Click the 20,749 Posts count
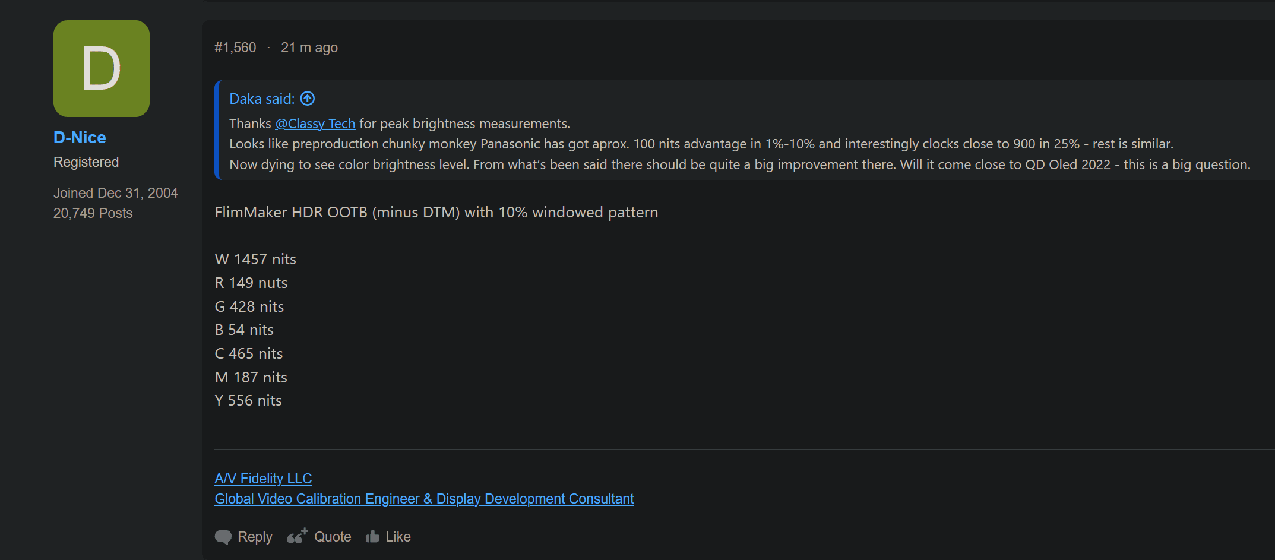The width and height of the screenshot is (1275, 560). (x=93, y=213)
